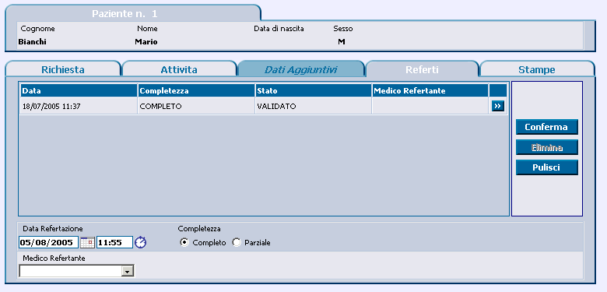
Task: Select the Completo radio option
Action: click(x=184, y=243)
